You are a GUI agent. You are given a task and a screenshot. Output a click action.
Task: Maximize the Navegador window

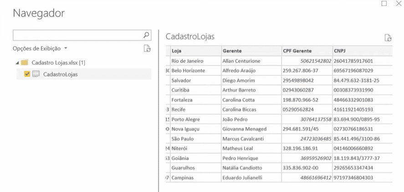[x=384, y=3]
